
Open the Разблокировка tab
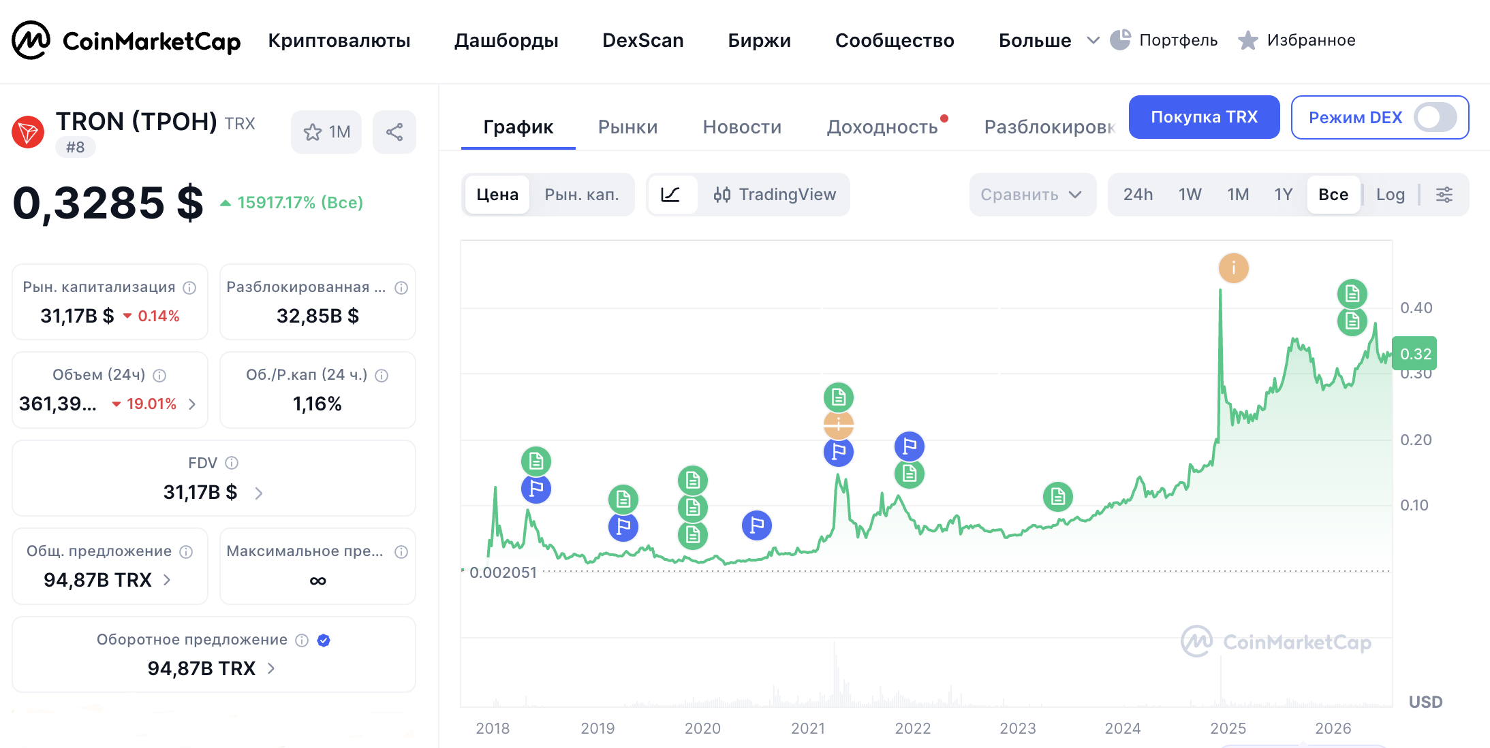1049,127
